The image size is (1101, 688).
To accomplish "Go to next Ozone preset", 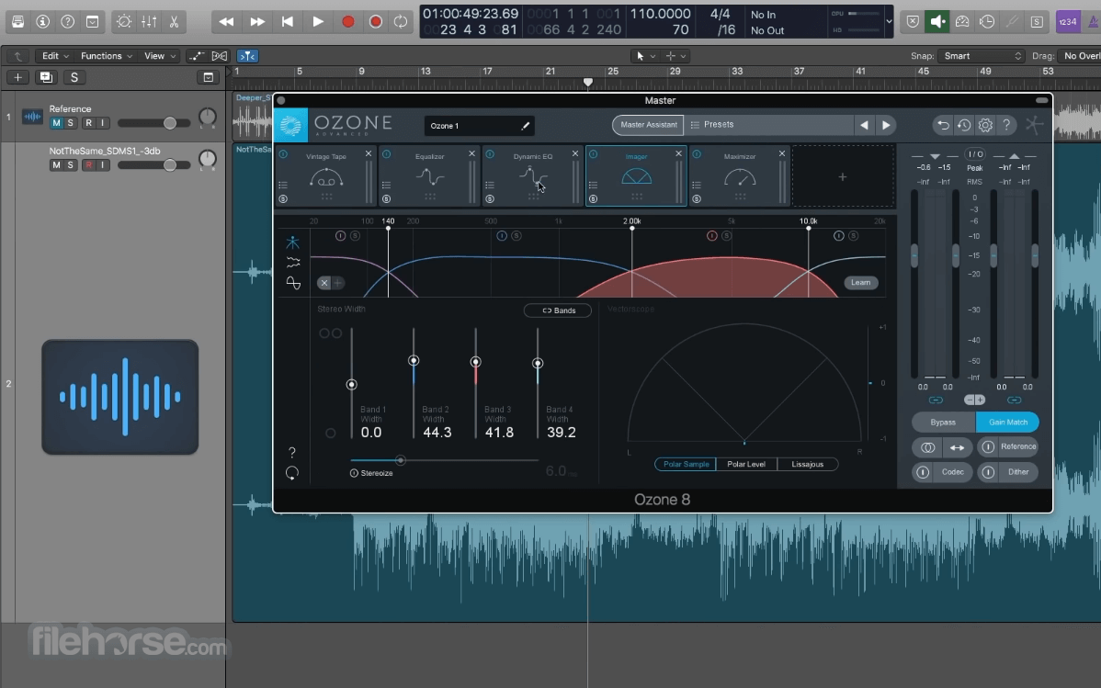I will click(x=886, y=126).
